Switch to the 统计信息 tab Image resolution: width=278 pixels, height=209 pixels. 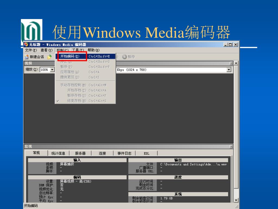pos(58,153)
